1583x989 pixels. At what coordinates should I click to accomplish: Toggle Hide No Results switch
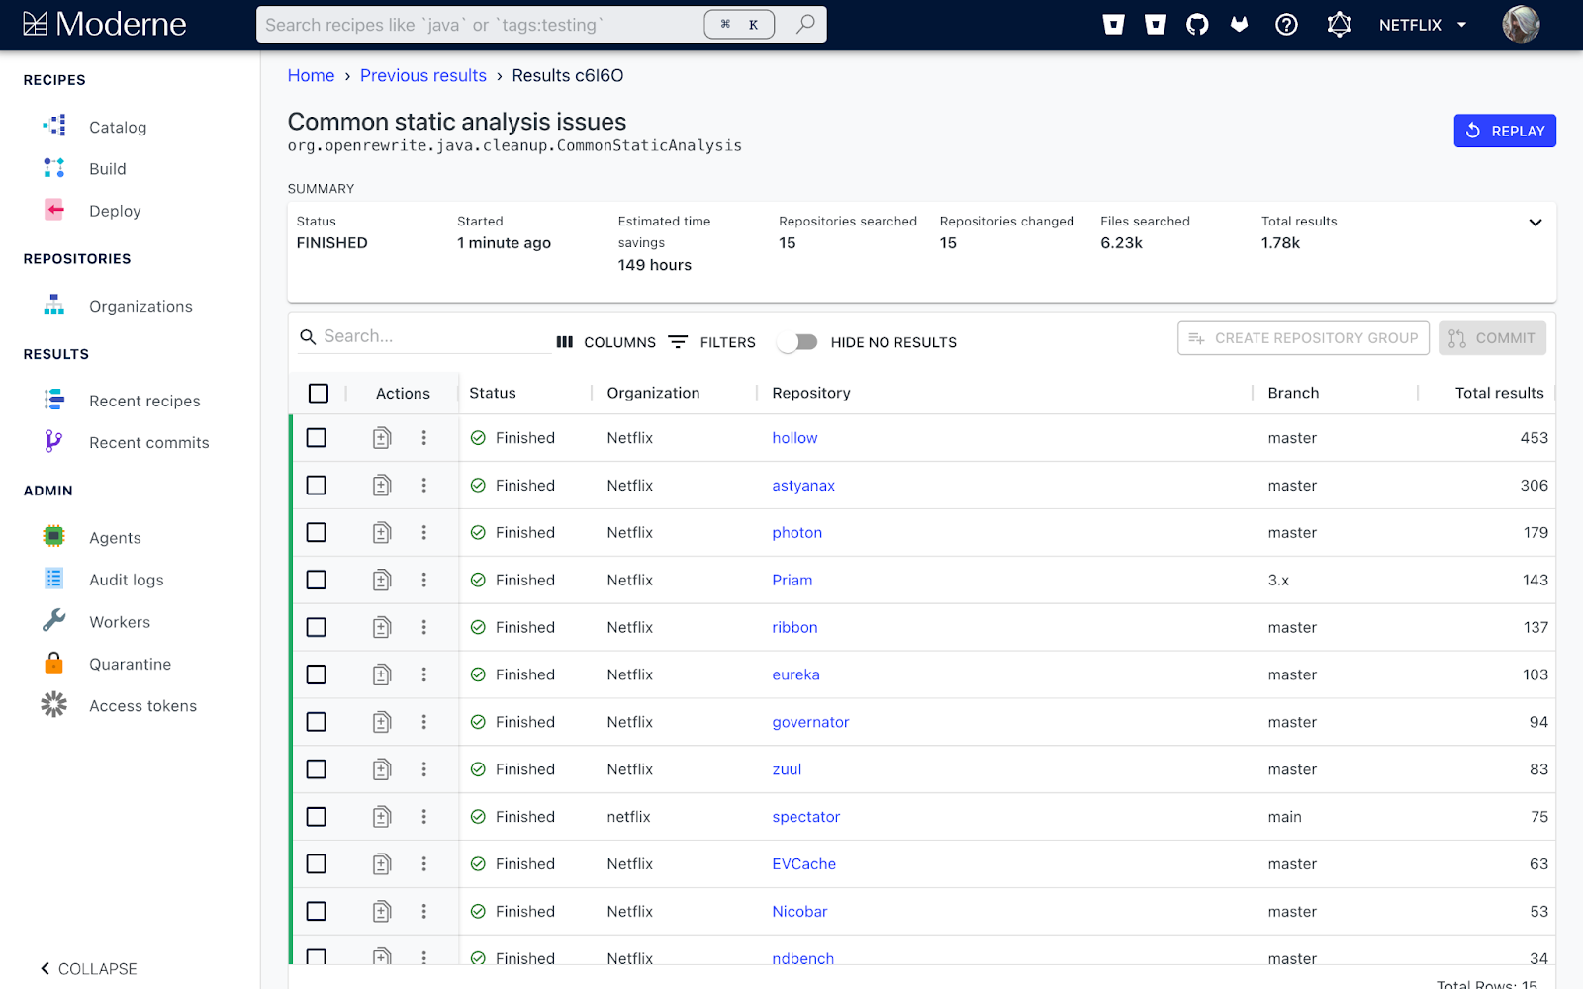coord(797,342)
